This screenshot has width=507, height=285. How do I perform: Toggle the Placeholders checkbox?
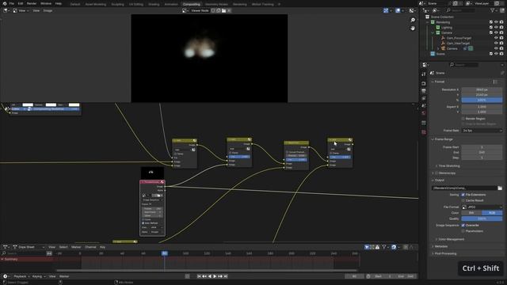coord(463,231)
